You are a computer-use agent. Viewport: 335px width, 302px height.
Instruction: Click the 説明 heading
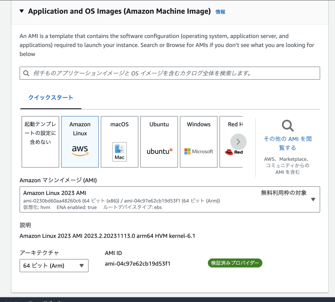coord(25,225)
